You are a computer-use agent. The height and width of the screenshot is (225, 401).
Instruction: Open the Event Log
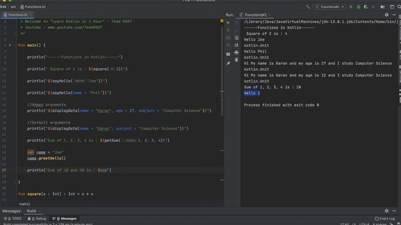click(x=385, y=219)
